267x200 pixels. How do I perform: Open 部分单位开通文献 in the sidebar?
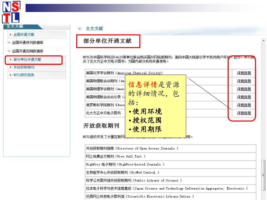click(x=27, y=59)
